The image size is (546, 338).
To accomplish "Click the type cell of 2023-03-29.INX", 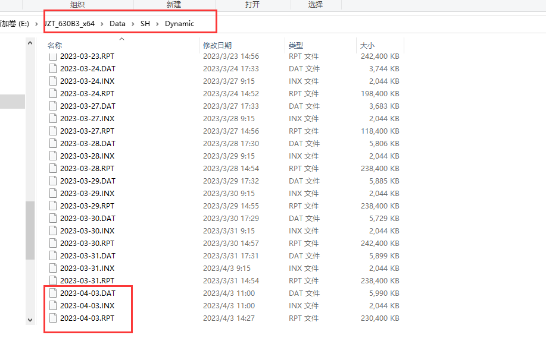I will tap(304, 194).
